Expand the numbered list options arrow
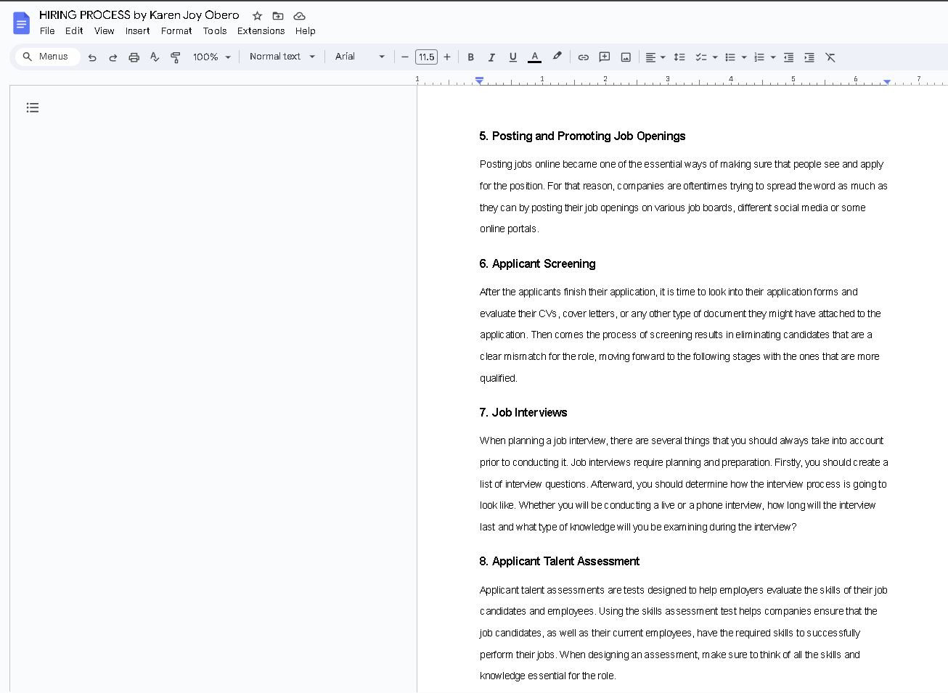948x693 pixels. point(773,57)
